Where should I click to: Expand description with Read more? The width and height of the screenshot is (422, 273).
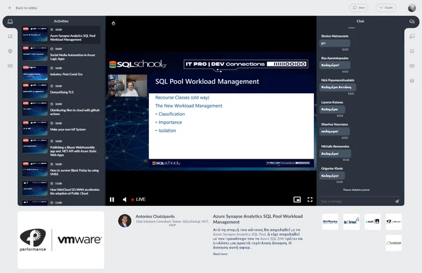tap(220, 254)
